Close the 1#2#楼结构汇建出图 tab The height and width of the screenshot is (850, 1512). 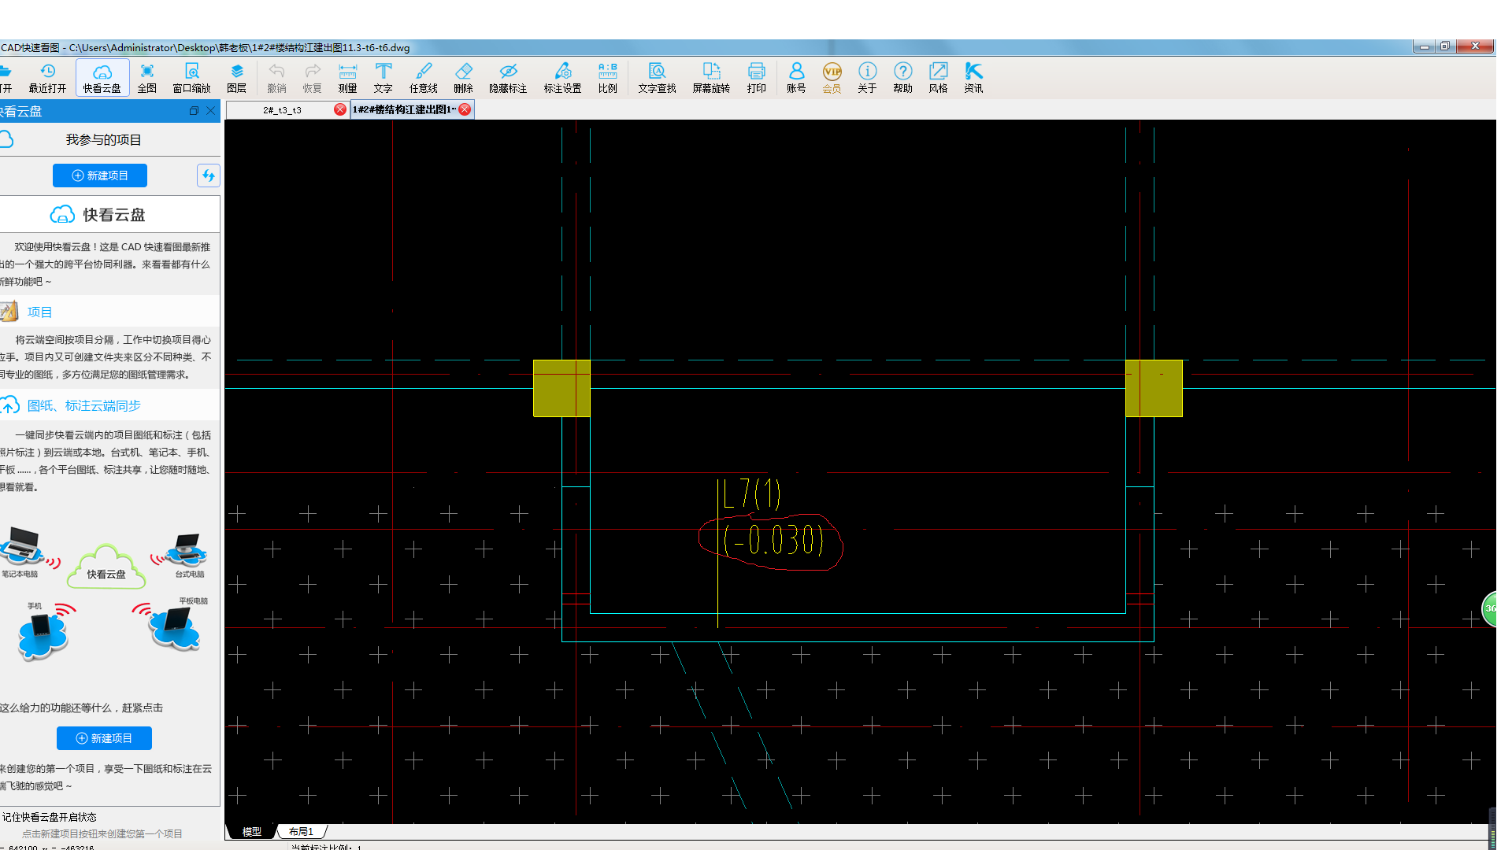tap(465, 109)
